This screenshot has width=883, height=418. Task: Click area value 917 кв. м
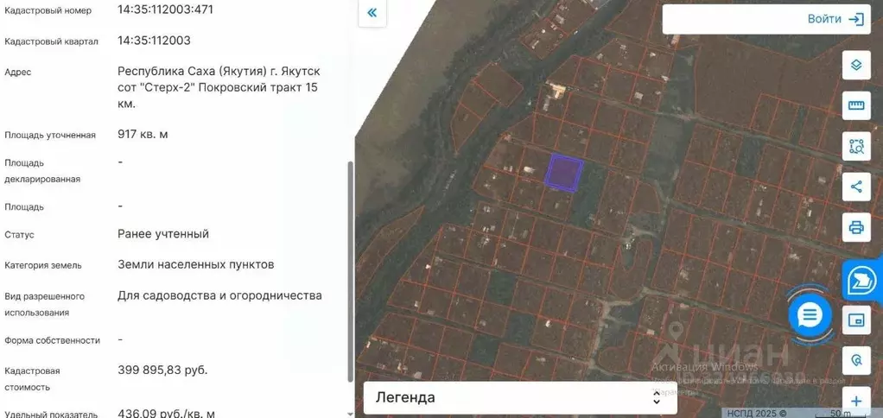(143, 135)
